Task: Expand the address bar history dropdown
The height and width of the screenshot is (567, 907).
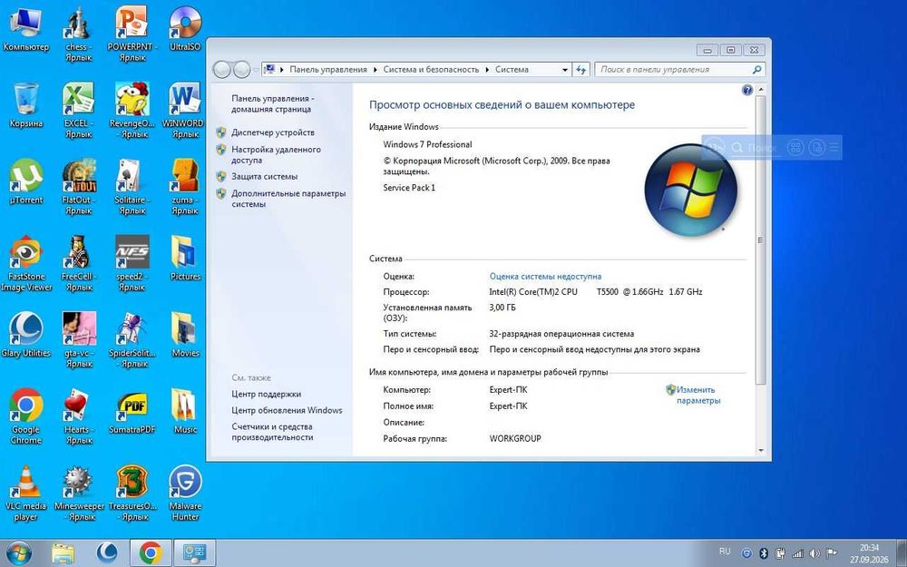Action: tap(565, 70)
